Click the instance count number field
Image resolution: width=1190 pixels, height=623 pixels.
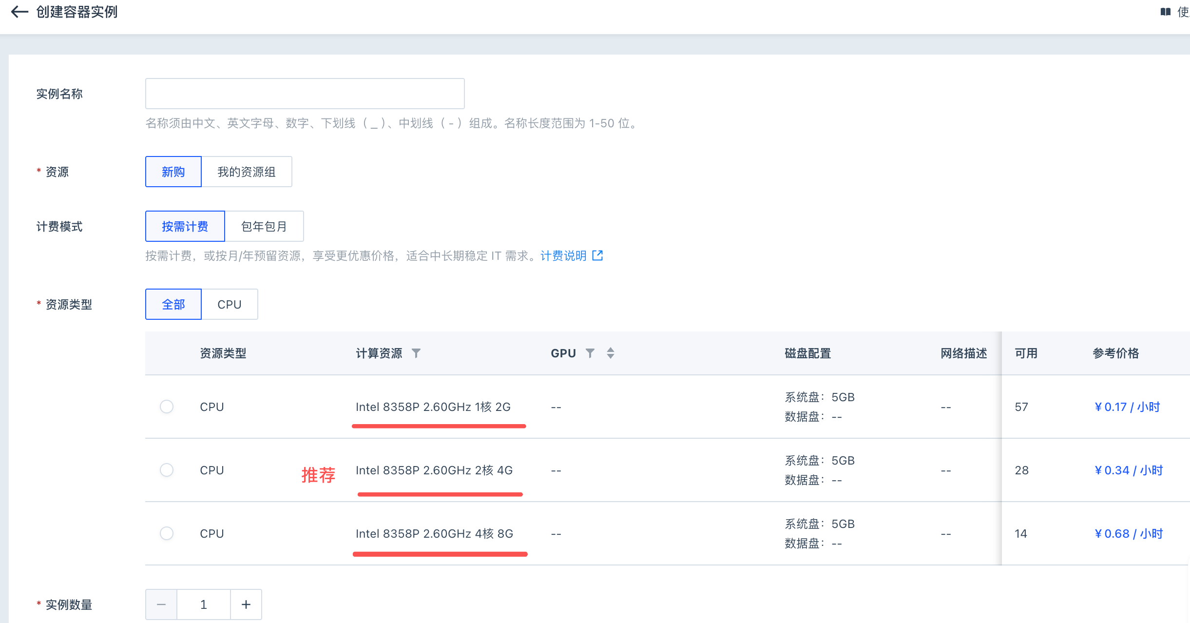coord(204,604)
